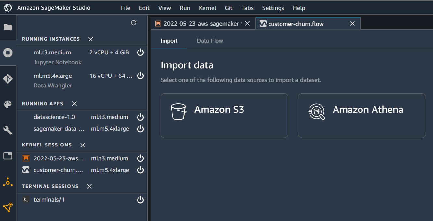Click the Amazon Athena magnifier icon
This screenshot has width=433, height=221.
(x=317, y=111)
